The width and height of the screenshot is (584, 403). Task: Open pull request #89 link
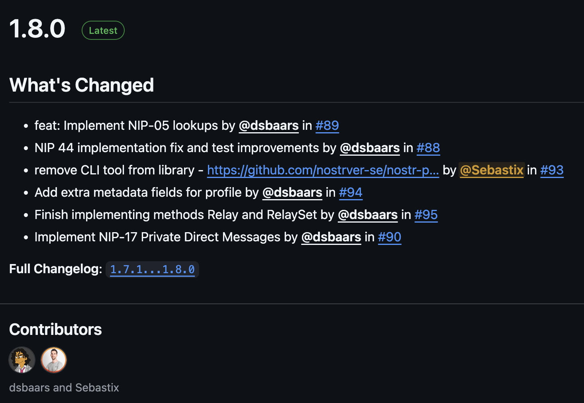click(327, 126)
